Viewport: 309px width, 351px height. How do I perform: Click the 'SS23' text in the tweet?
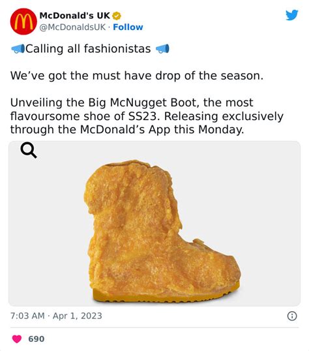pyautogui.click(x=144, y=116)
